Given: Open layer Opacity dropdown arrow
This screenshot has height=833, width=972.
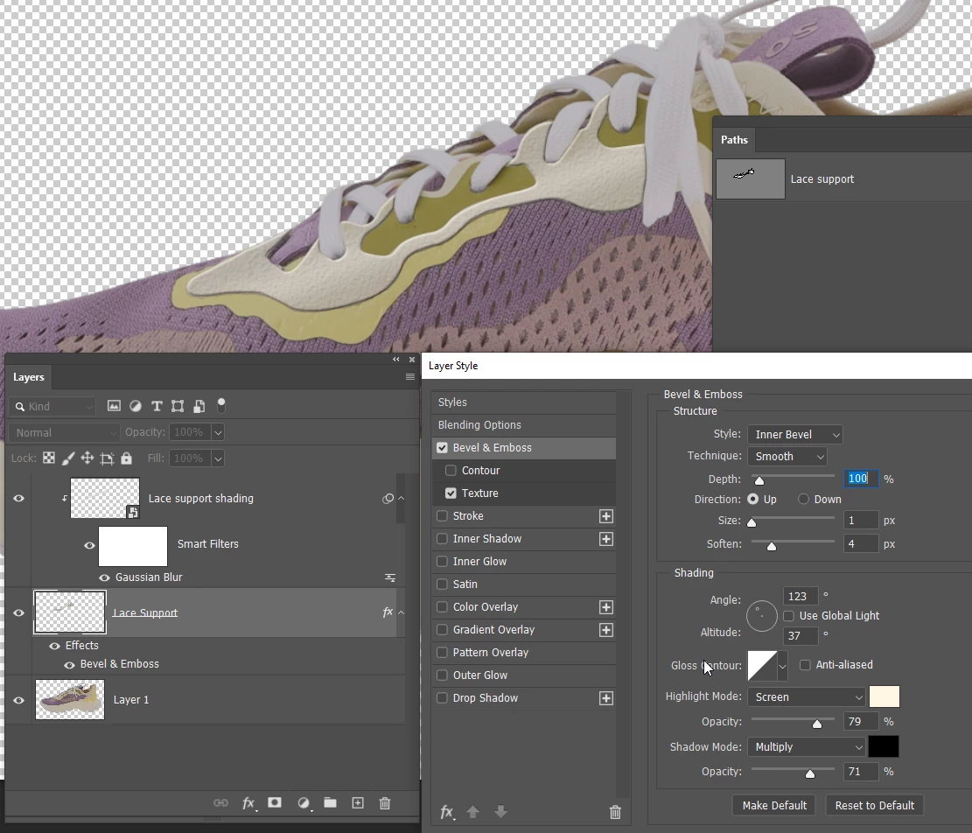Looking at the screenshot, I should coord(218,432).
